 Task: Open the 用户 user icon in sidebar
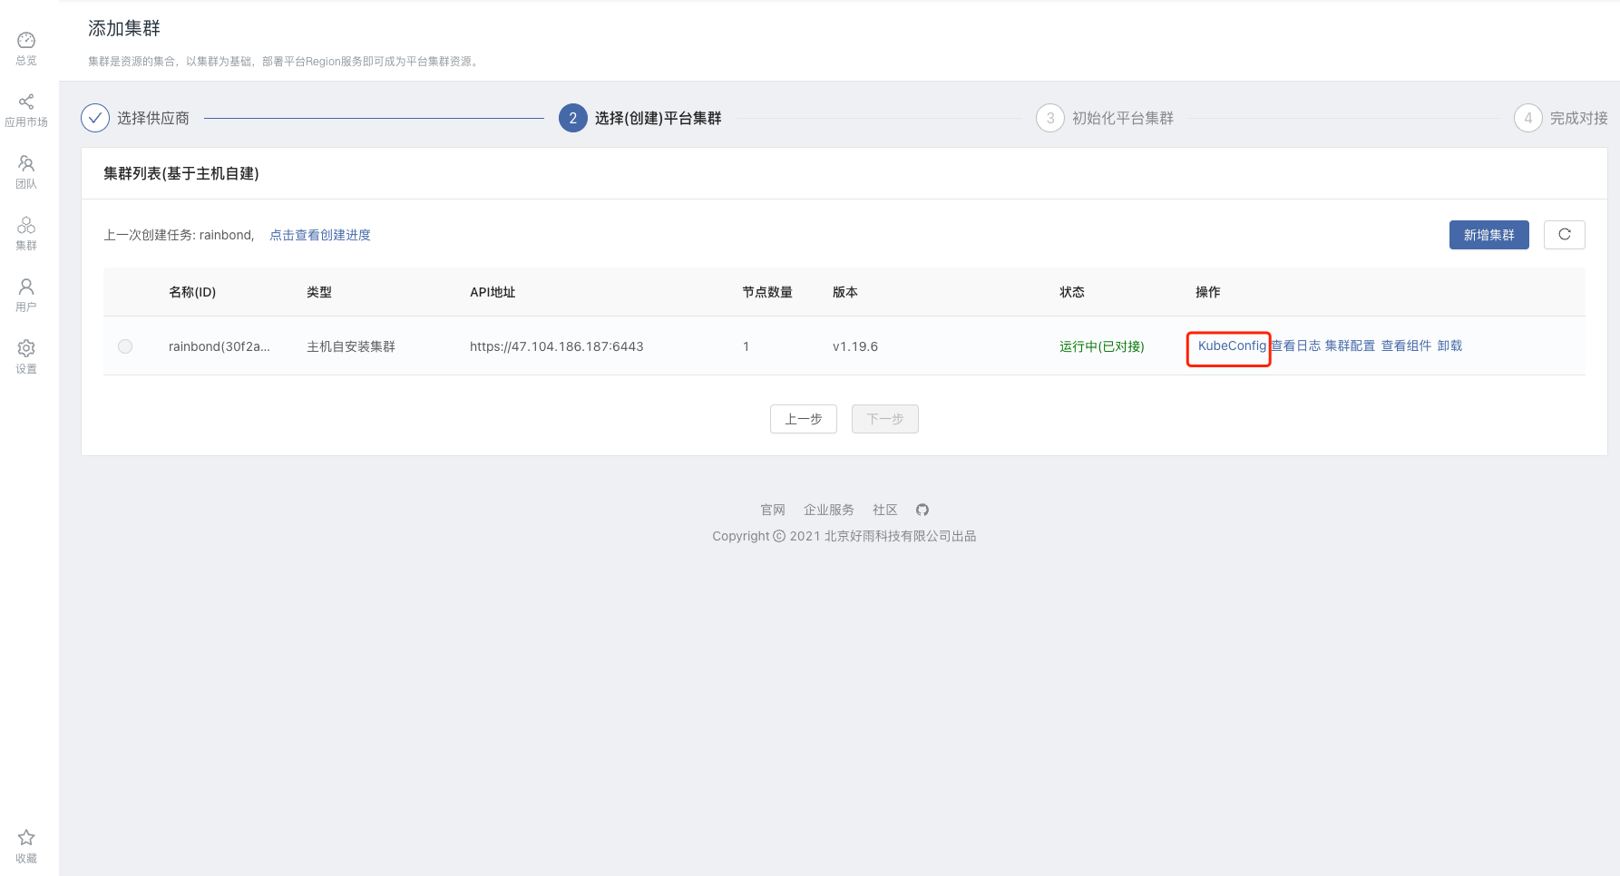(x=26, y=287)
